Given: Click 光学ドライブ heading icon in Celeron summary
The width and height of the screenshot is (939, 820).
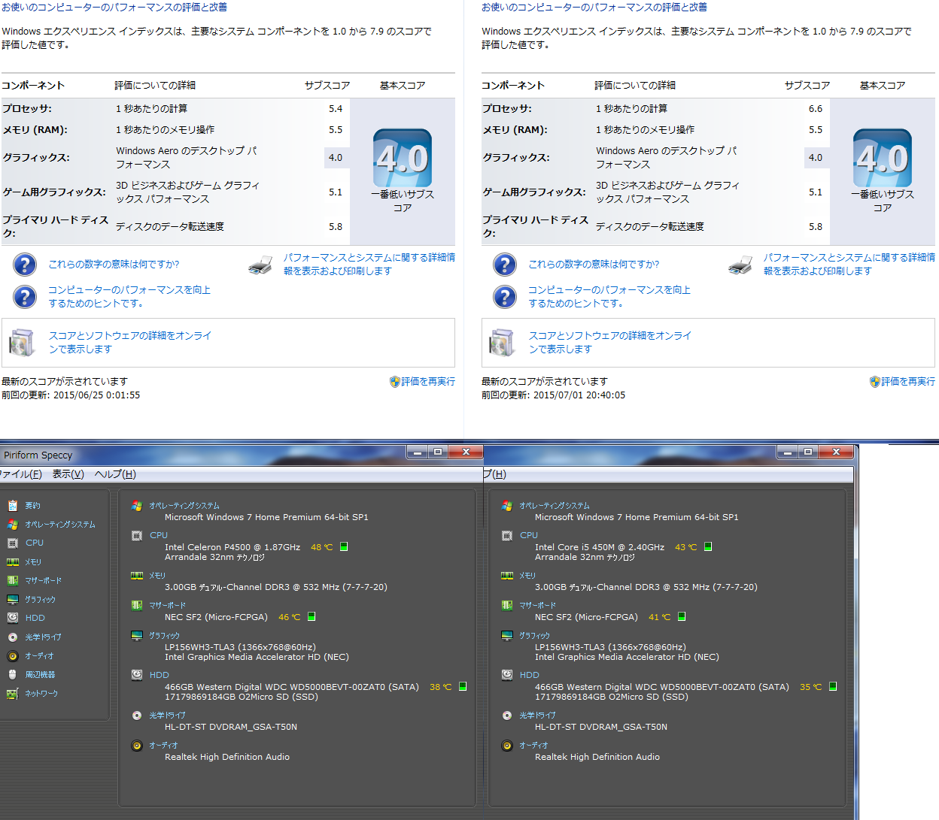Looking at the screenshot, I should coord(137,715).
